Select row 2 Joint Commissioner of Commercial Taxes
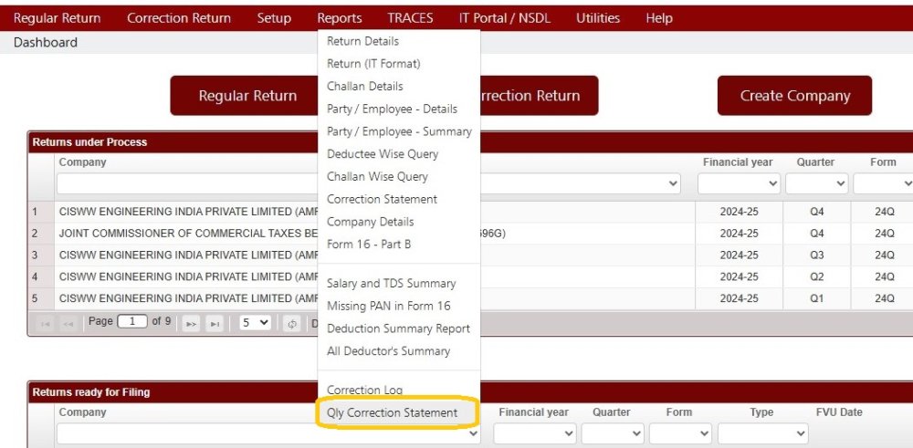This screenshot has width=913, height=448. coord(183,234)
